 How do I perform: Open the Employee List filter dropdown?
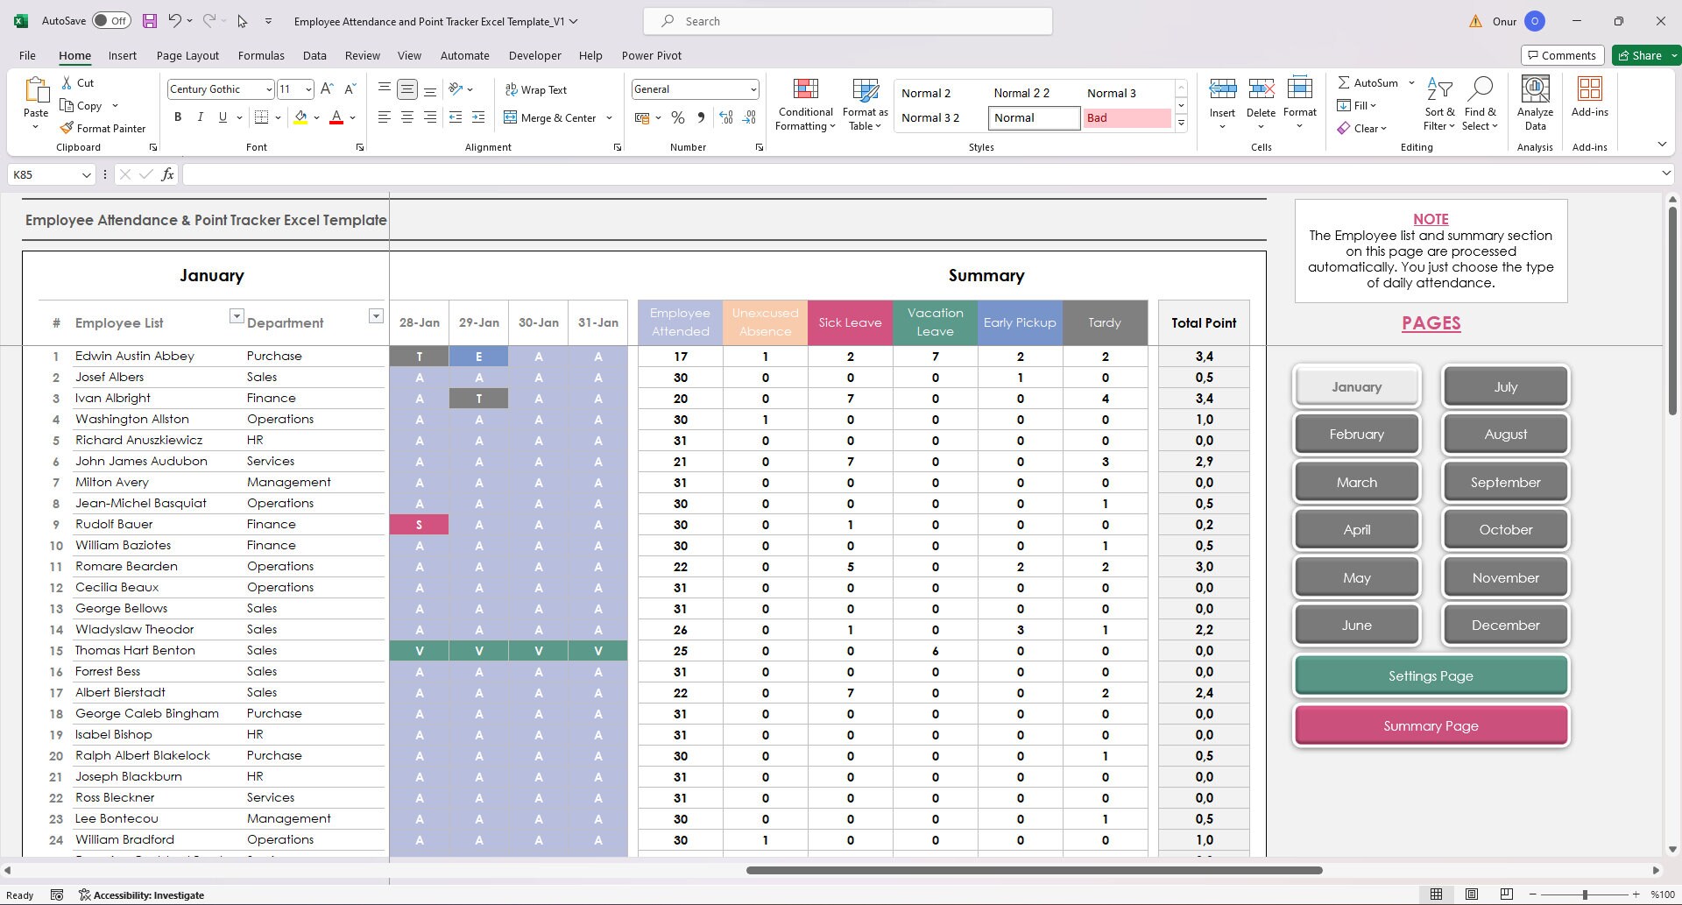(x=236, y=316)
